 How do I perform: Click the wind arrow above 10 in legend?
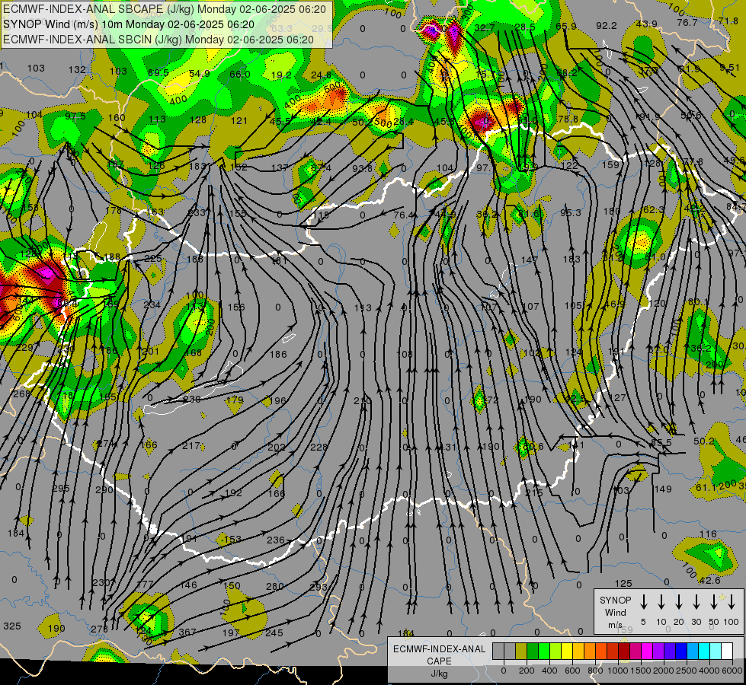click(661, 602)
